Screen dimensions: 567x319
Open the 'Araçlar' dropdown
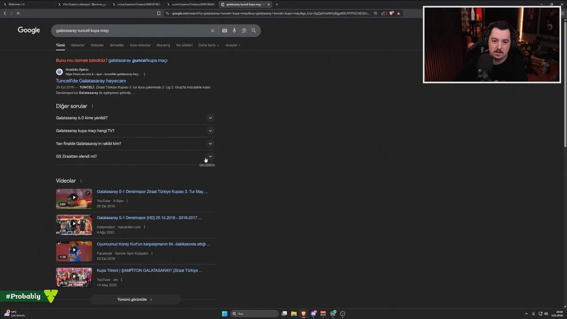(x=233, y=45)
